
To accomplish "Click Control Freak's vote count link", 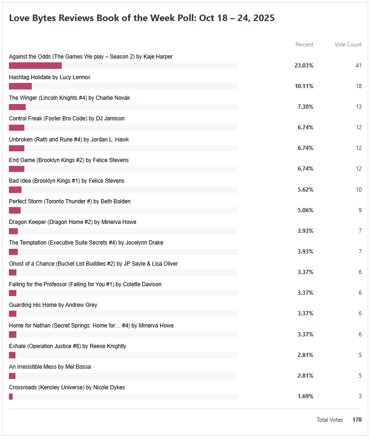I will (358, 127).
